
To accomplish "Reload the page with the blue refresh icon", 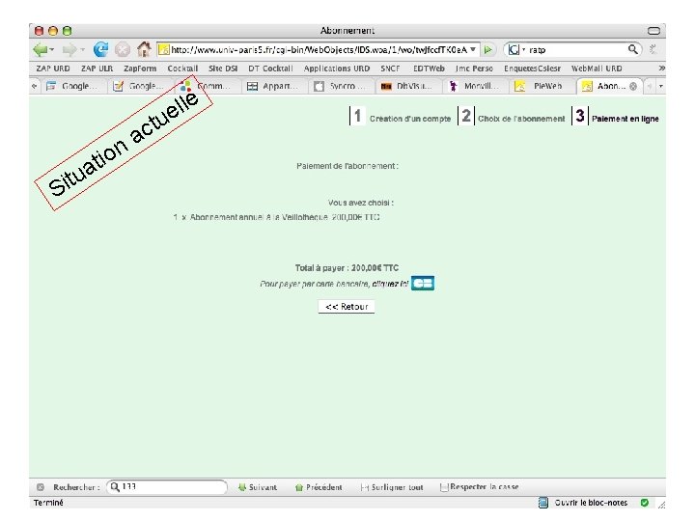I will (x=100, y=49).
